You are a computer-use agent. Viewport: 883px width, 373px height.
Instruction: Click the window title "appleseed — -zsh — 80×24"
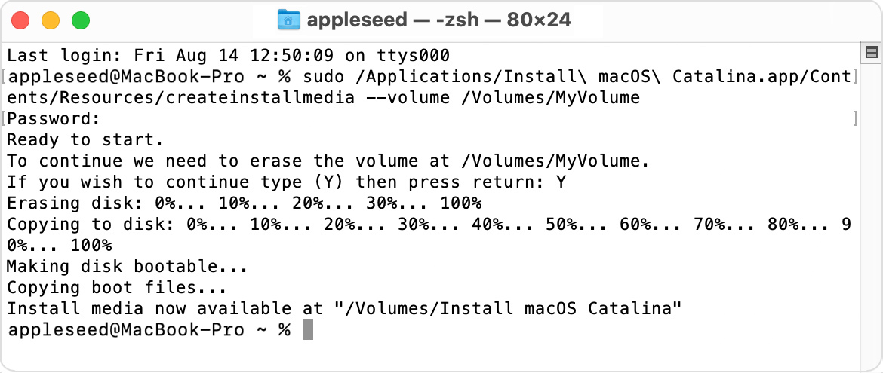(438, 20)
